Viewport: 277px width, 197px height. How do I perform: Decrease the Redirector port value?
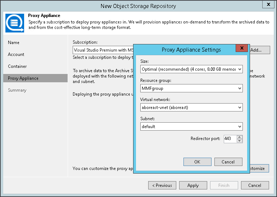pyautogui.click(x=240, y=141)
